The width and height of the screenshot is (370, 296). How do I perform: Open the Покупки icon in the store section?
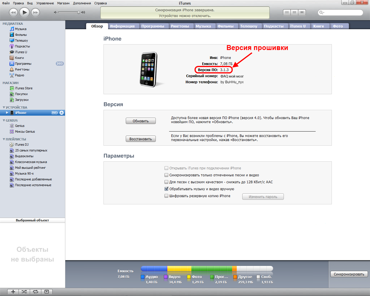pos(12,94)
